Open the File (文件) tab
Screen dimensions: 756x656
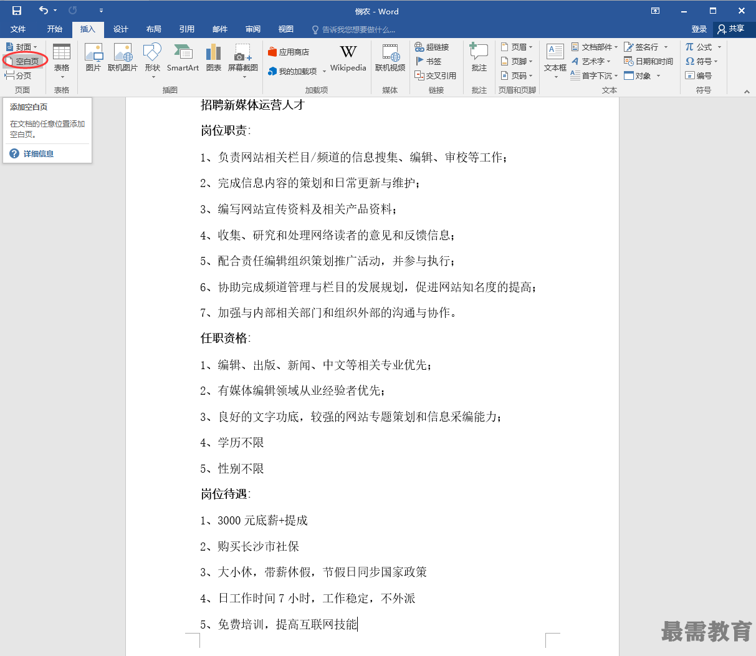pyautogui.click(x=18, y=29)
